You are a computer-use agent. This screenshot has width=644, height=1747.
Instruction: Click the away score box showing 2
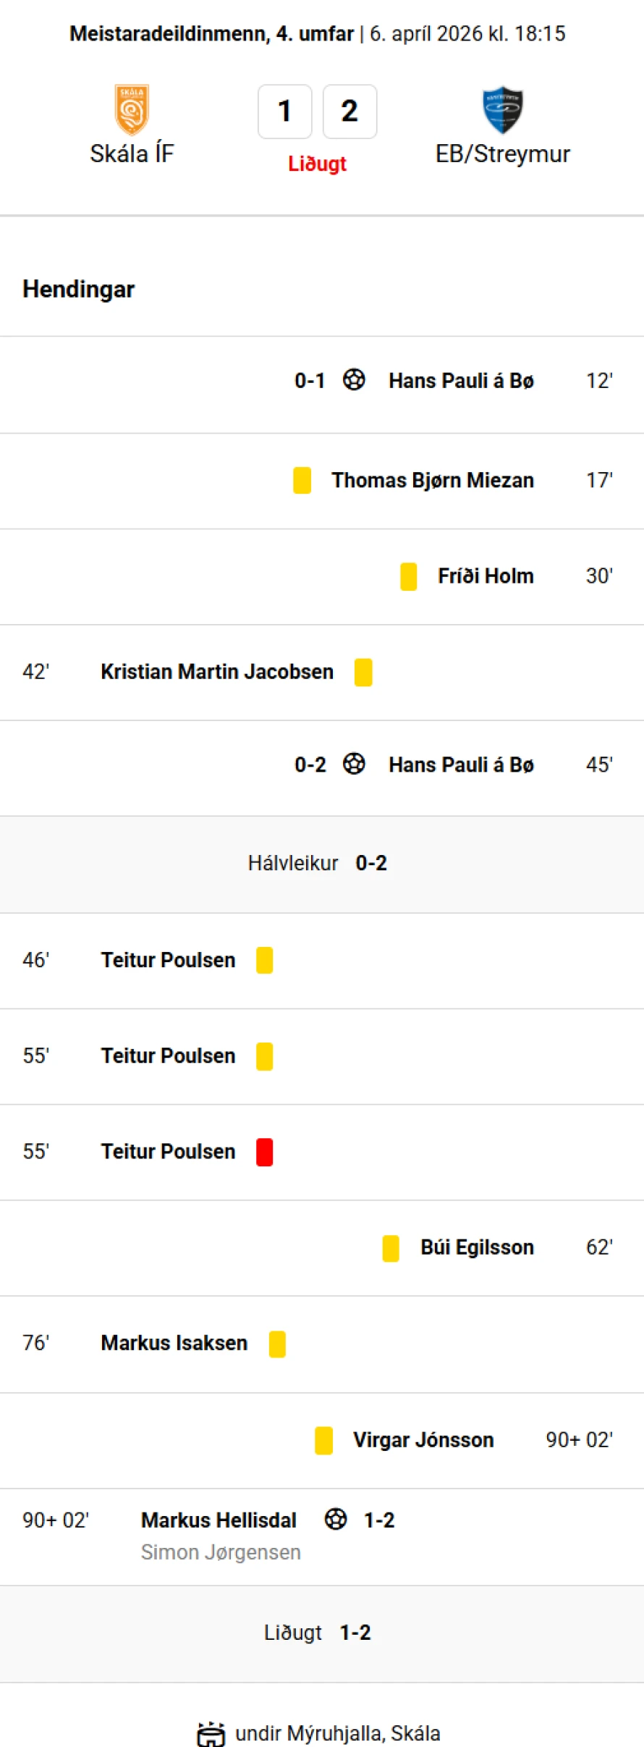coord(349,111)
